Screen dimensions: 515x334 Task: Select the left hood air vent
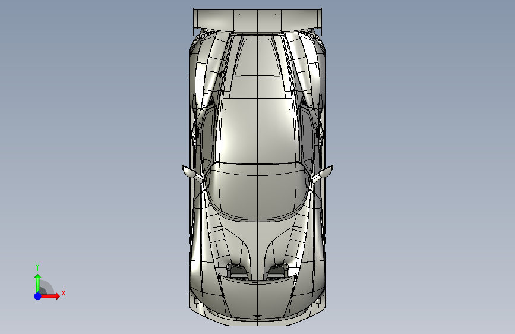click(x=237, y=270)
